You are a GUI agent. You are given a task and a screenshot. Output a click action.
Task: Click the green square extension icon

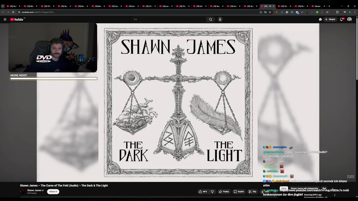(x=317, y=12)
